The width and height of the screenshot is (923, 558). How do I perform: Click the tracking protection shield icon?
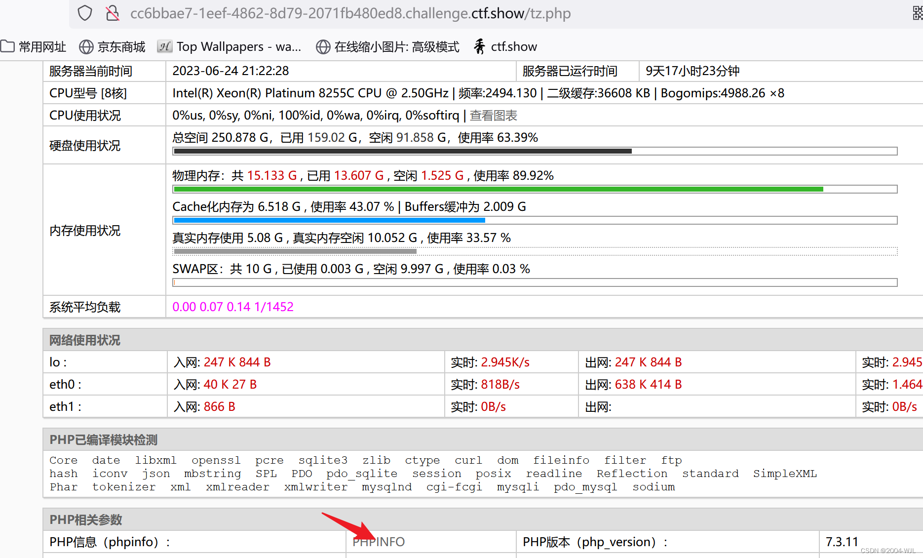coord(84,13)
